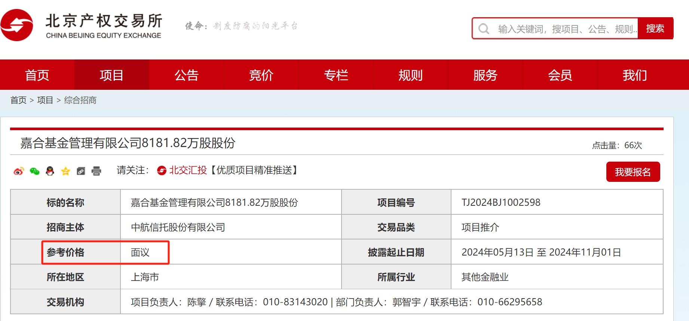689x321 pixels.
Task: Share the project via WeChat icon
Action: (x=34, y=171)
